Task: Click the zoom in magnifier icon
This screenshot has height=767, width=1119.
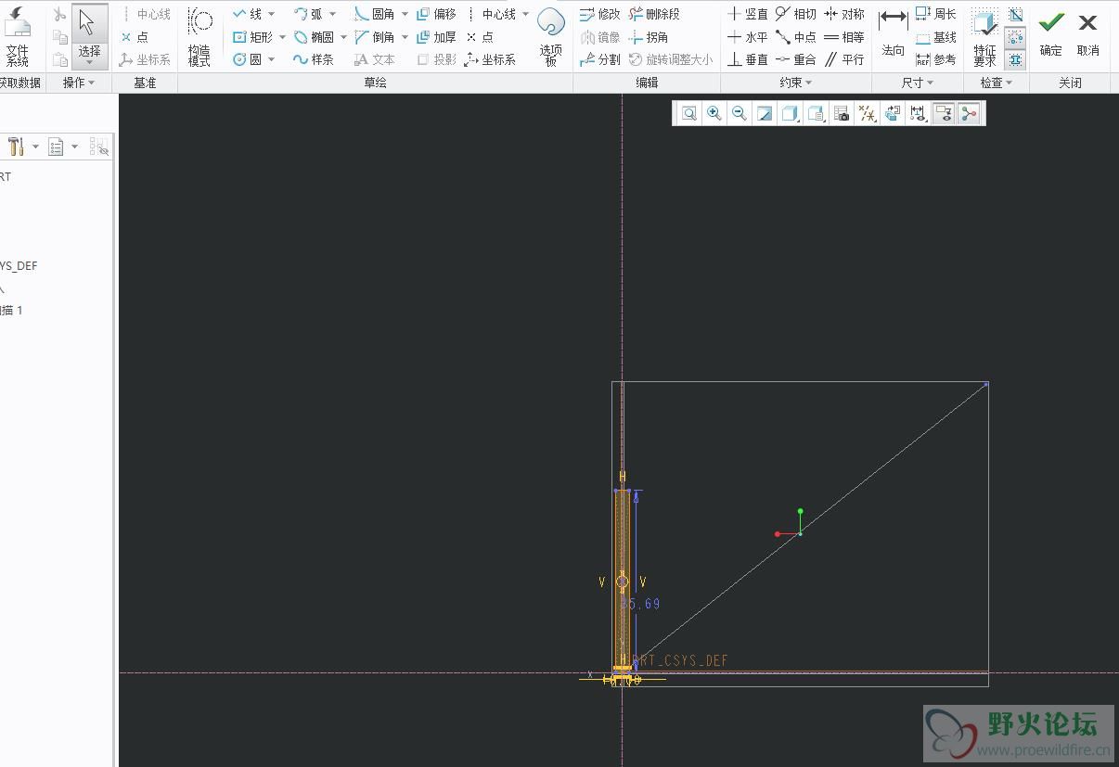Action: [x=714, y=113]
